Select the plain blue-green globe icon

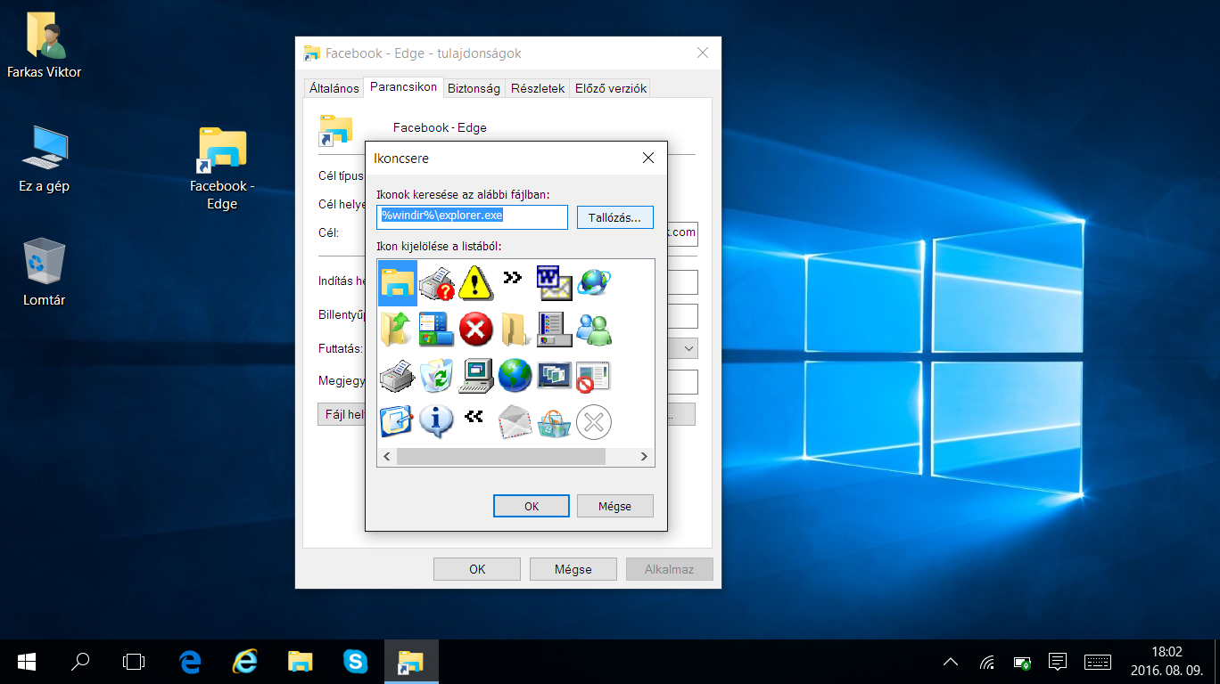(x=515, y=376)
